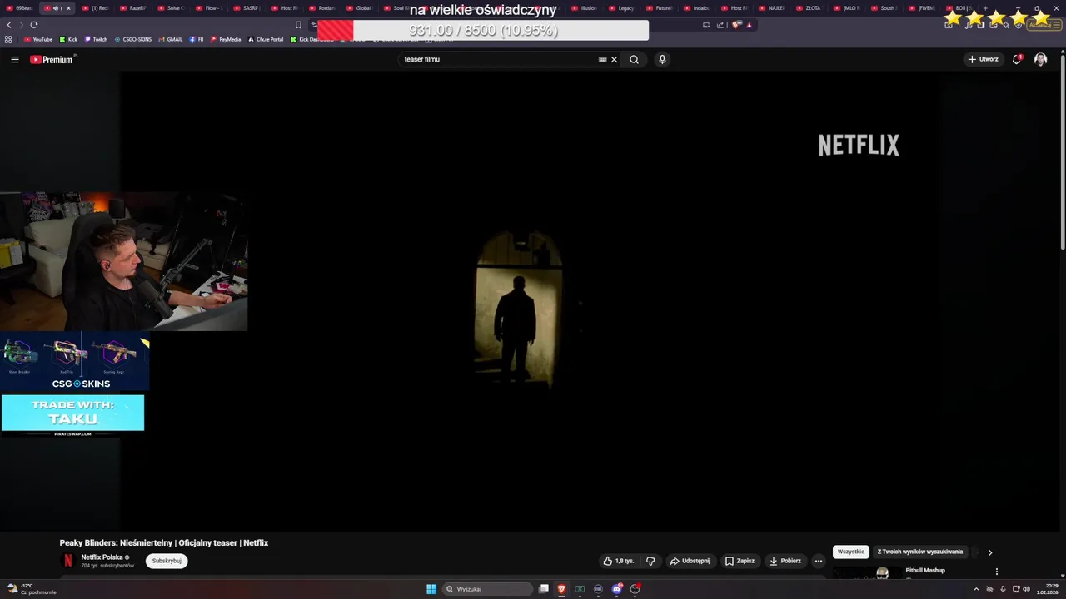Open the FB bookmark
Viewport: 1066px width, 599px height.
coord(197,39)
